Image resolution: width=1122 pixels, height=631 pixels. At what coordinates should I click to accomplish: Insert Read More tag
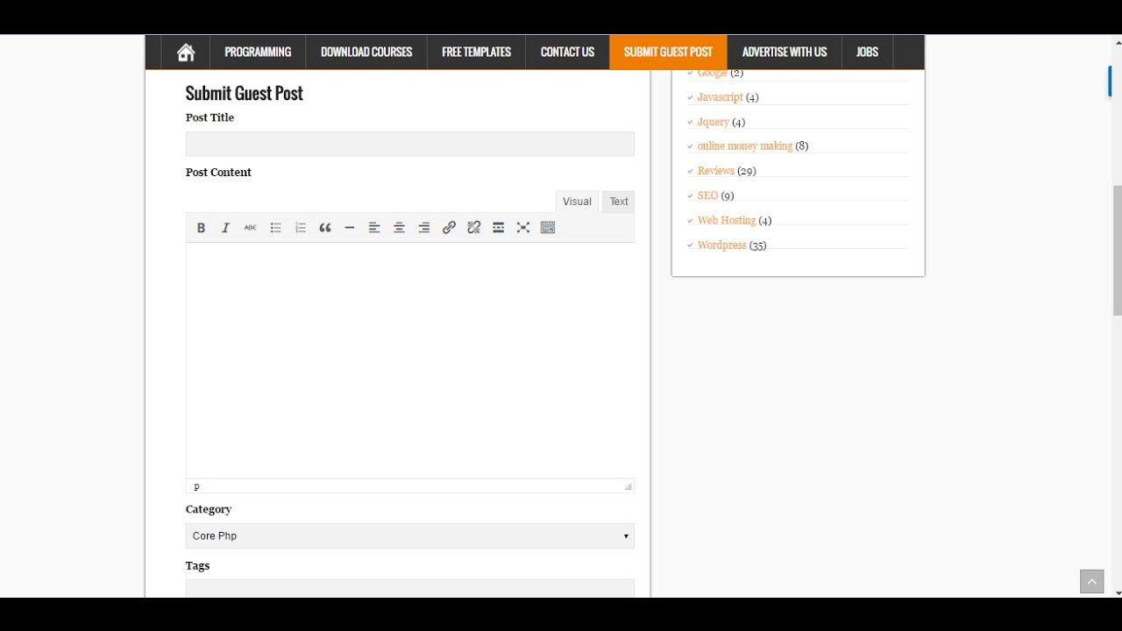[x=499, y=228]
